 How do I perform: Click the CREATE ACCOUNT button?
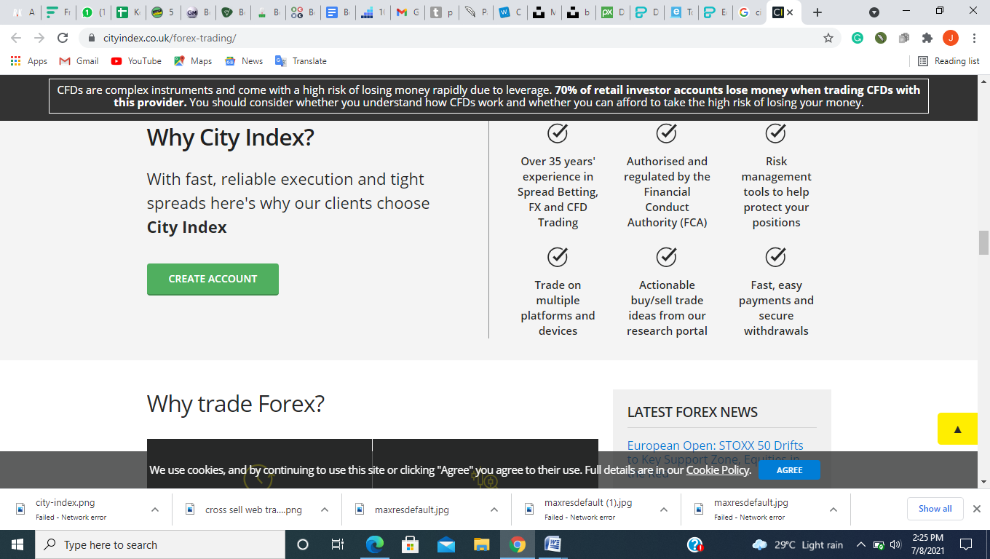pos(213,279)
